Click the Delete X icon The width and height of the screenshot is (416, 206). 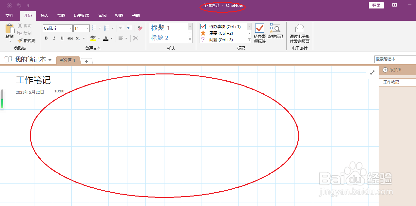click(135, 38)
